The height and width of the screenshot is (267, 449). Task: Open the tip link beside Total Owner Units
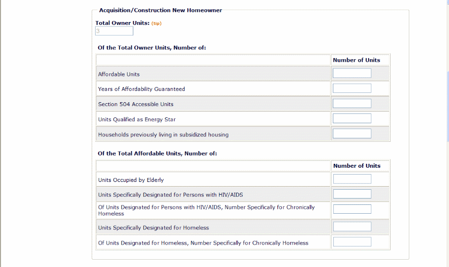(156, 23)
